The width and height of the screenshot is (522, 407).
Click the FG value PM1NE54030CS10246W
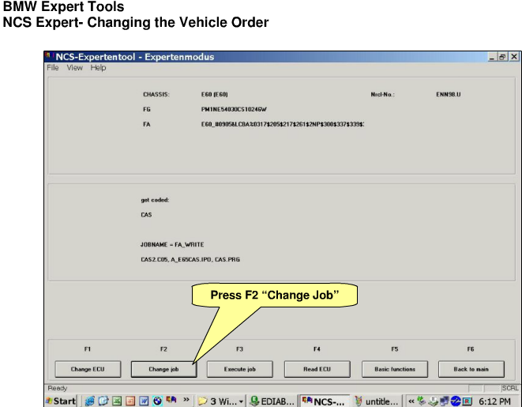pos(234,109)
